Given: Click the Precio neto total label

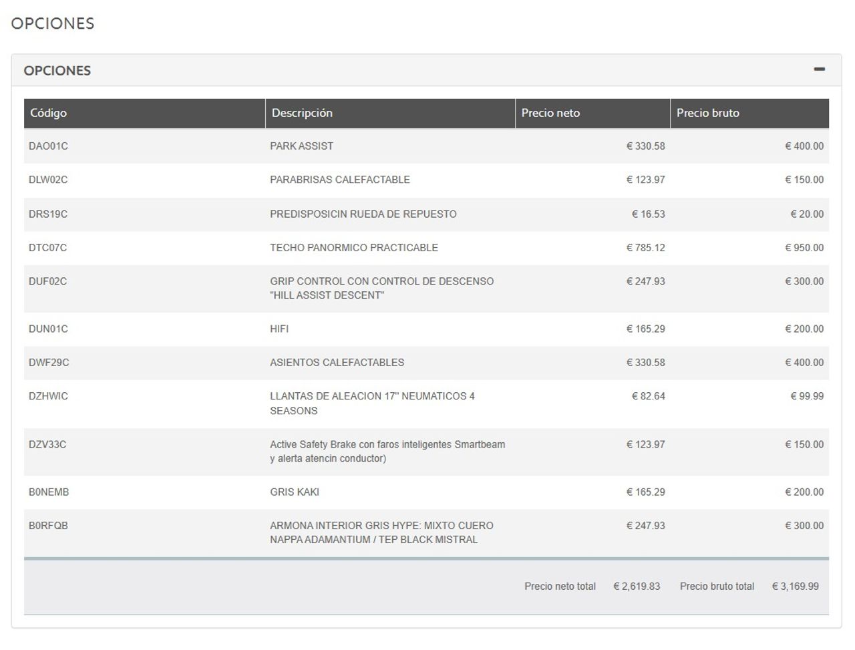Looking at the screenshot, I should 560,587.
